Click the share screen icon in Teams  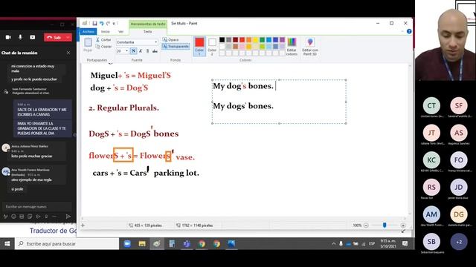pos(33,37)
